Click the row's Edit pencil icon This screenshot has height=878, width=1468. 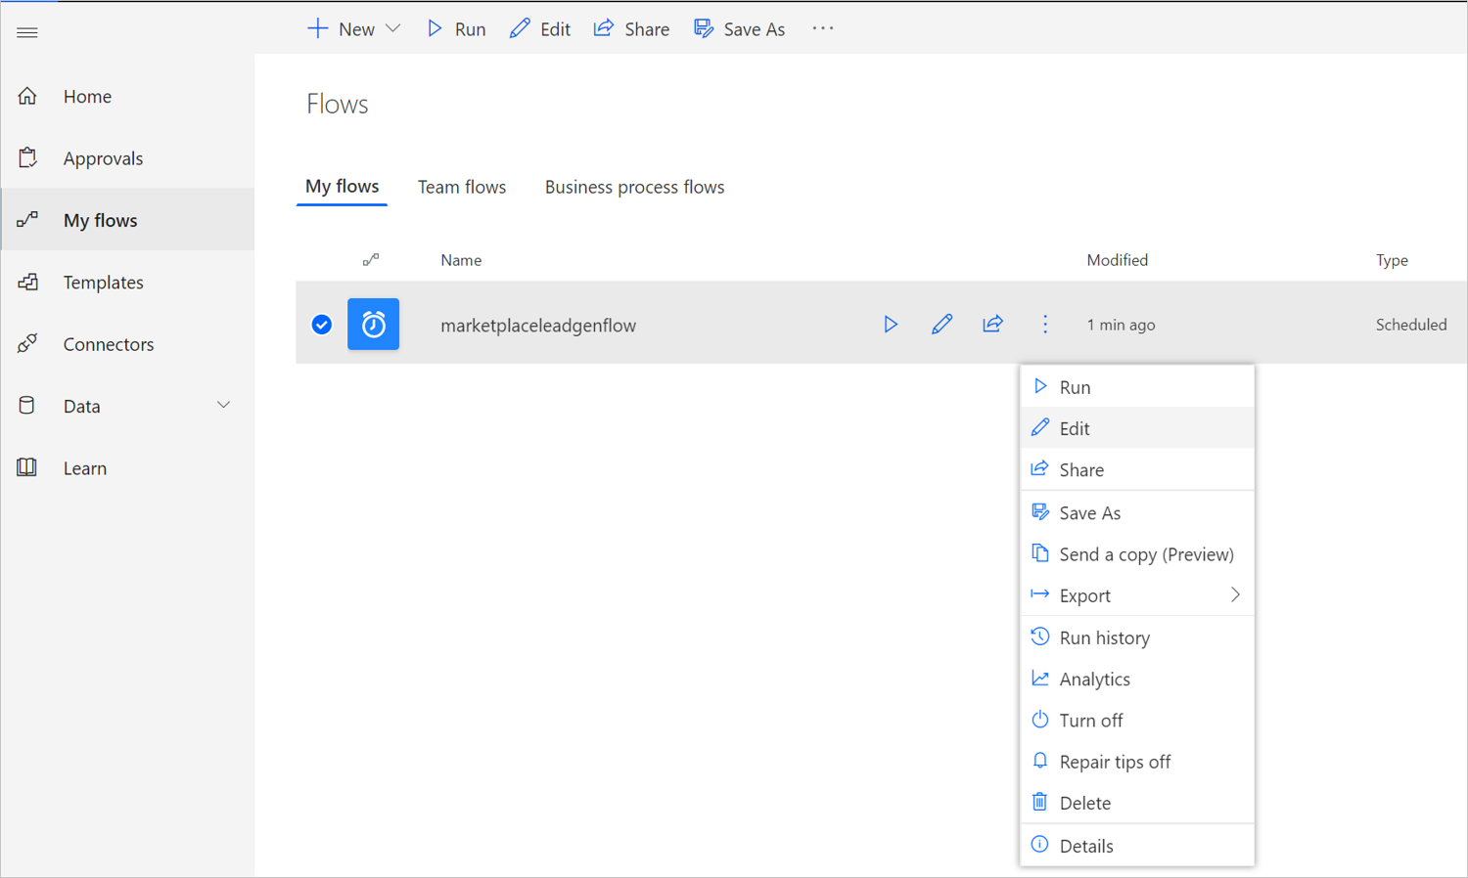(941, 325)
